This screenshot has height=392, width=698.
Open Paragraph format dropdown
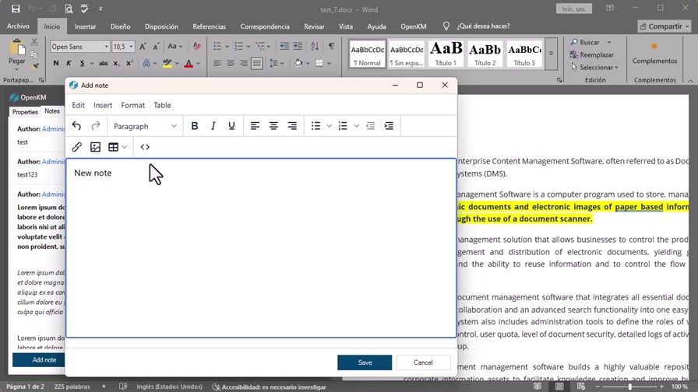coord(145,126)
